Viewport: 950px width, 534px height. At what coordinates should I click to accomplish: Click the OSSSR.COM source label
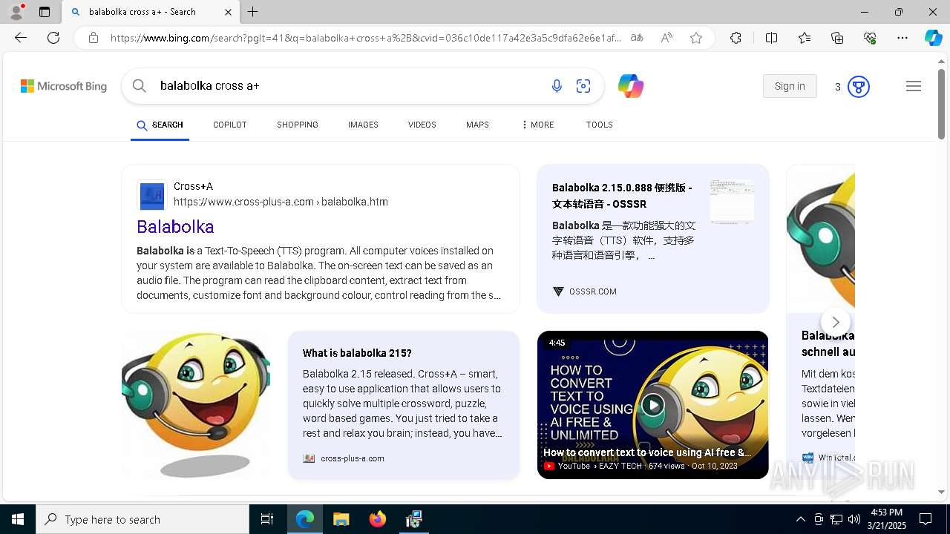[592, 291]
